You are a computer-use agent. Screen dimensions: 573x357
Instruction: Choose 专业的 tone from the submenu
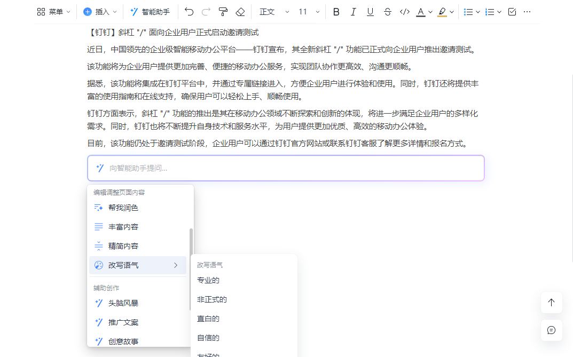point(208,280)
